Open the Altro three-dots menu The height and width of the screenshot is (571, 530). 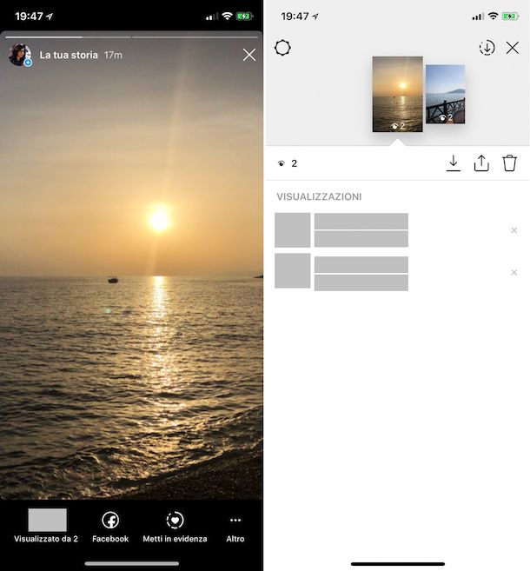(x=235, y=526)
